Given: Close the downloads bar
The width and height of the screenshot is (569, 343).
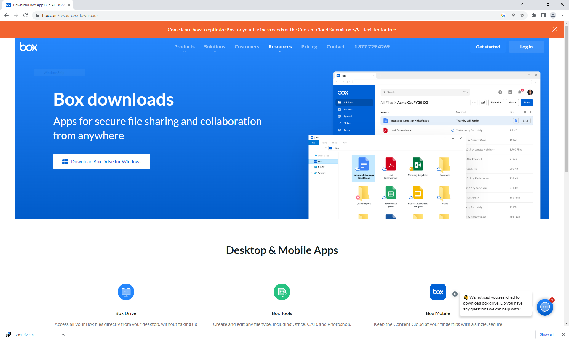Looking at the screenshot, I should pos(563,334).
